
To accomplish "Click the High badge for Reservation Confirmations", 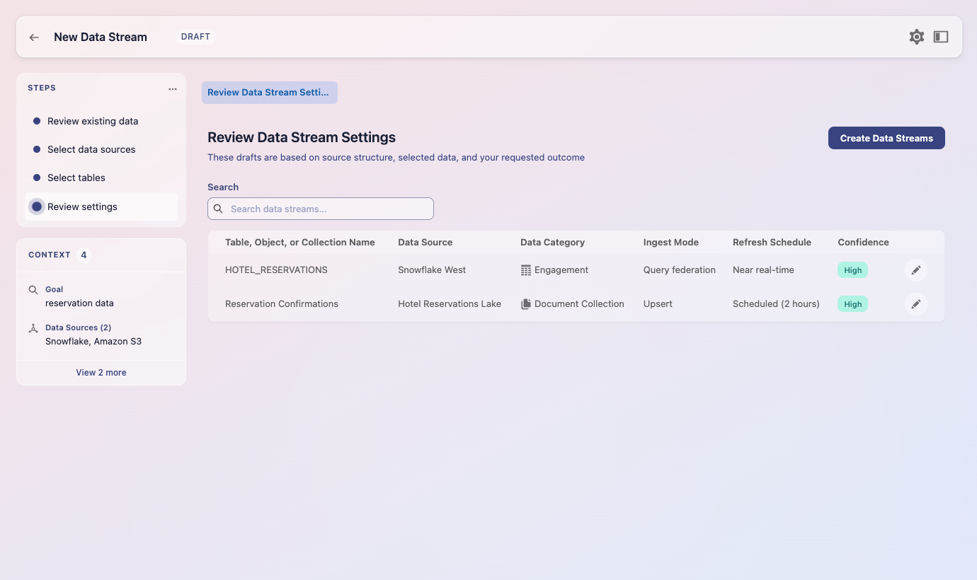I will pos(853,304).
